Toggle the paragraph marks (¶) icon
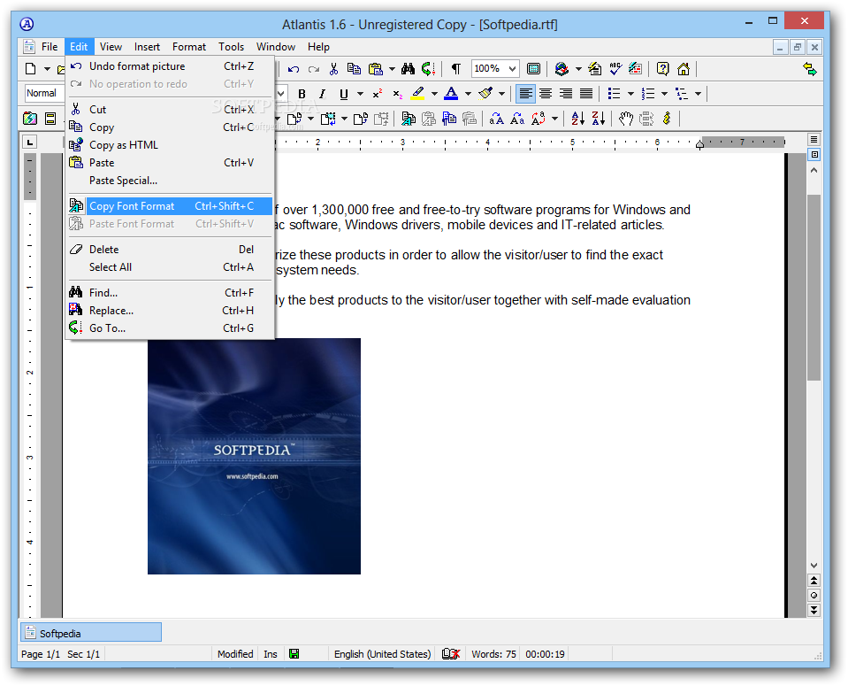The image size is (848, 686). tap(456, 69)
